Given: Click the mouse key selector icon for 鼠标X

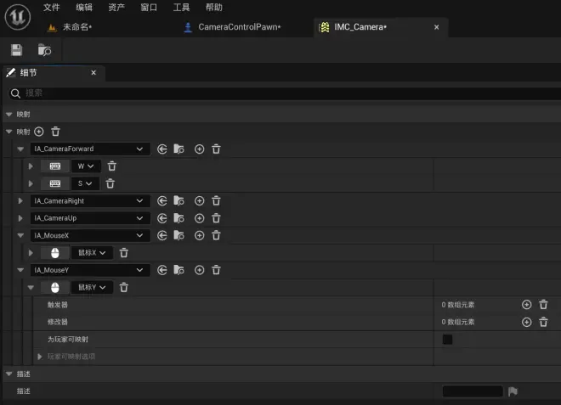Looking at the screenshot, I should tap(55, 253).
